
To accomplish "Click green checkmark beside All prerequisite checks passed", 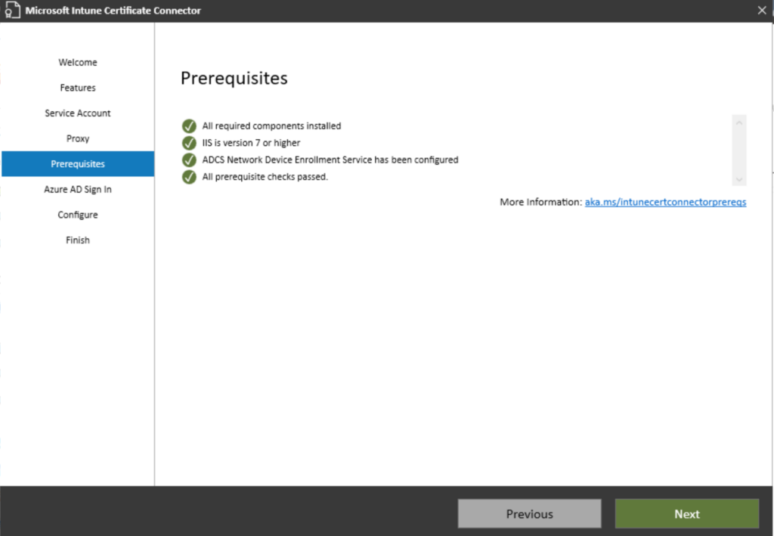I will [189, 177].
